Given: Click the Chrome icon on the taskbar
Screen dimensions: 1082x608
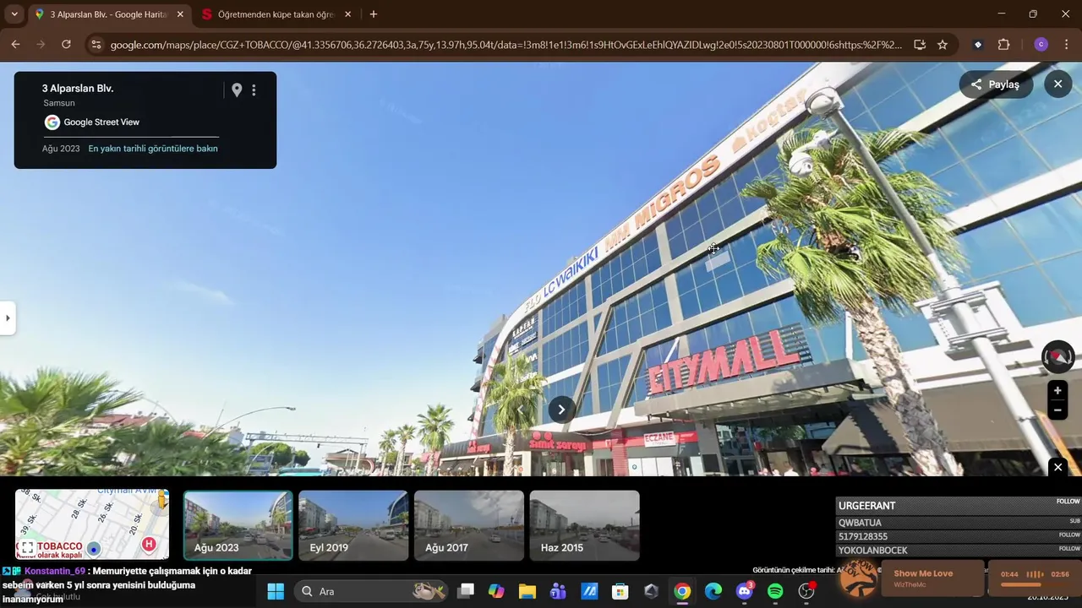Looking at the screenshot, I should [x=682, y=592].
